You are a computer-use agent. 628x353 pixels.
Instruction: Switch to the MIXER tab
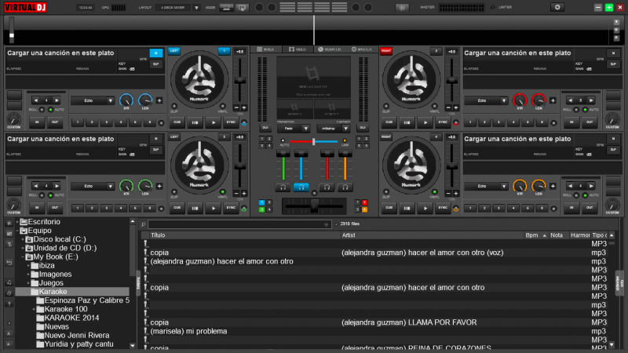266,49
